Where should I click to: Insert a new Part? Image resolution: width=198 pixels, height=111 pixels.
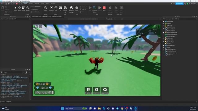[56, 9]
